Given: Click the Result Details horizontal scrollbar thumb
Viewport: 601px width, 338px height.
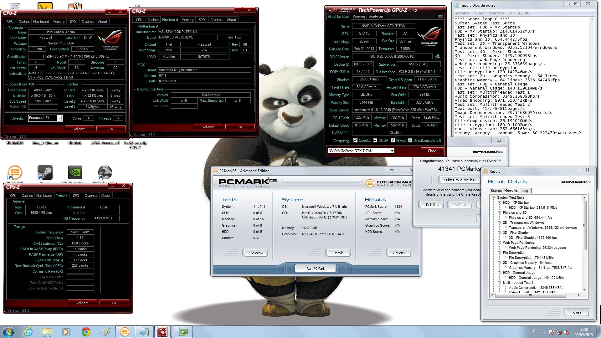Looking at the screenshot, I should (530, 295).
